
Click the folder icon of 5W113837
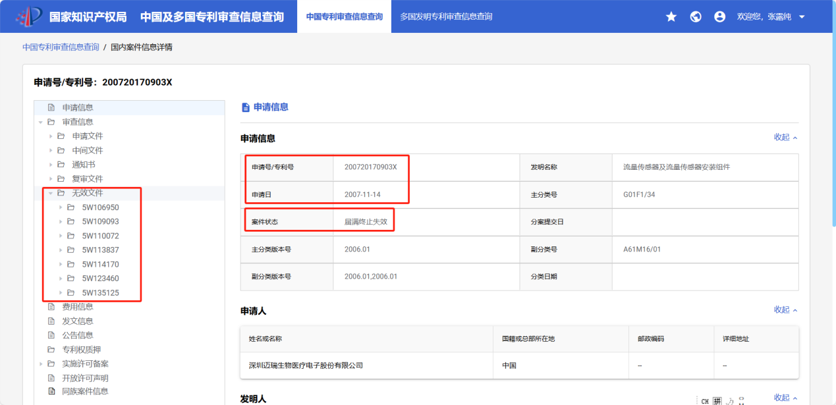71,250
